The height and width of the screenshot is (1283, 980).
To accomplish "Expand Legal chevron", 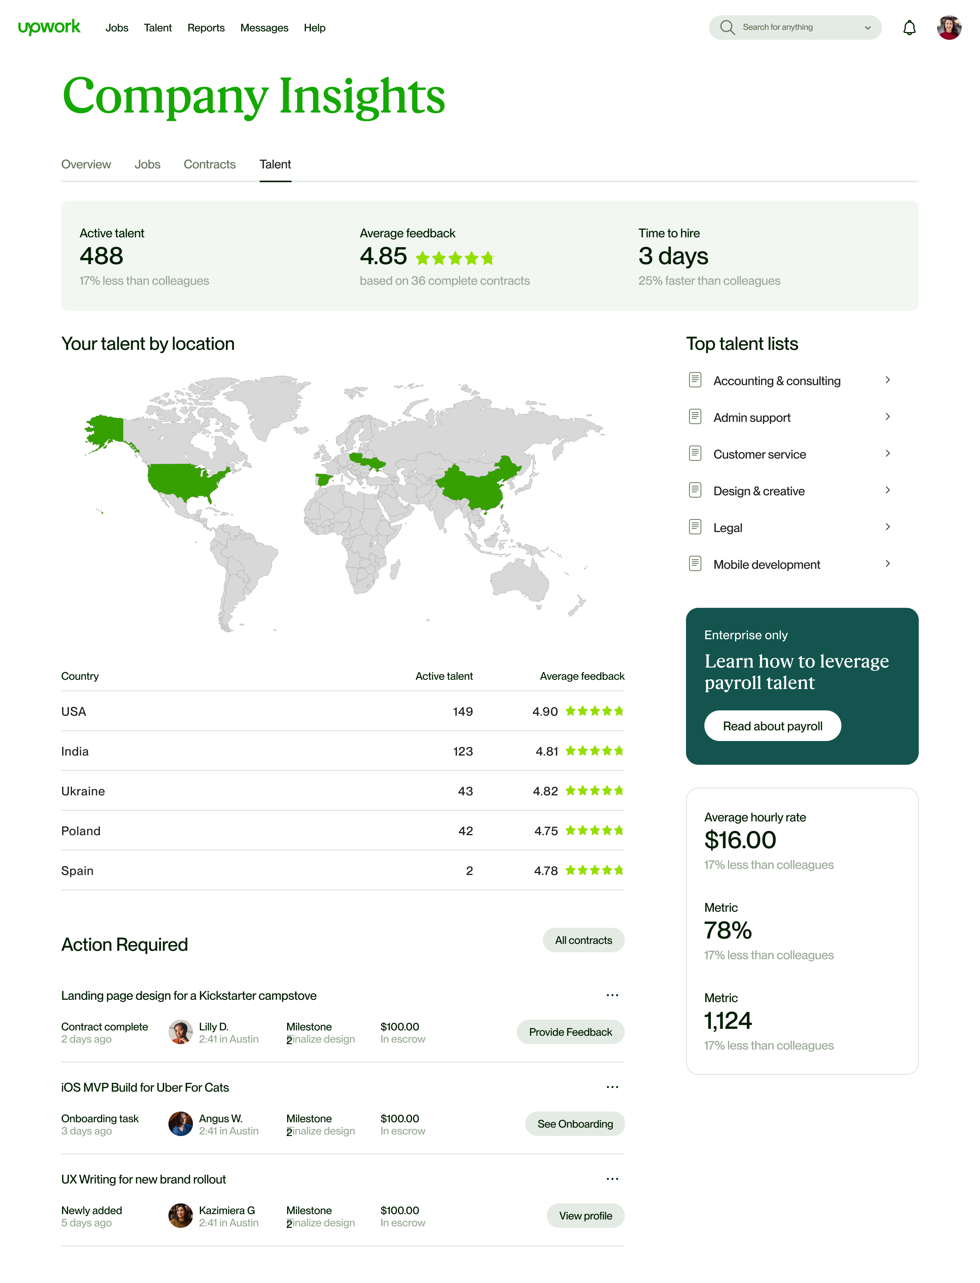I will click(x=887, y=527).
